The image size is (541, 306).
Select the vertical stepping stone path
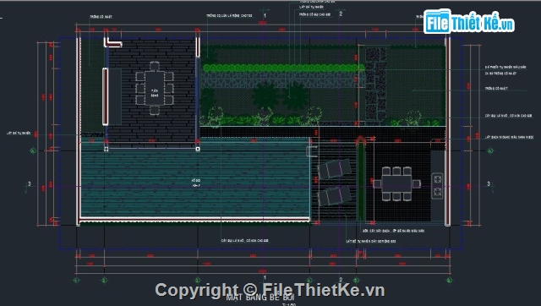click(x=375, y=86)
